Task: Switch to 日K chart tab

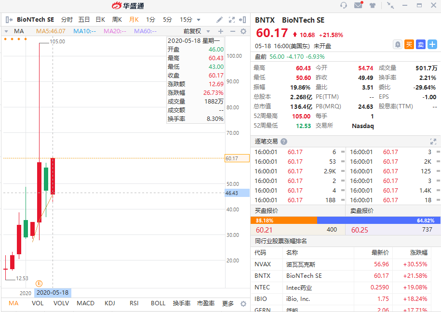Action: point(100,20)
